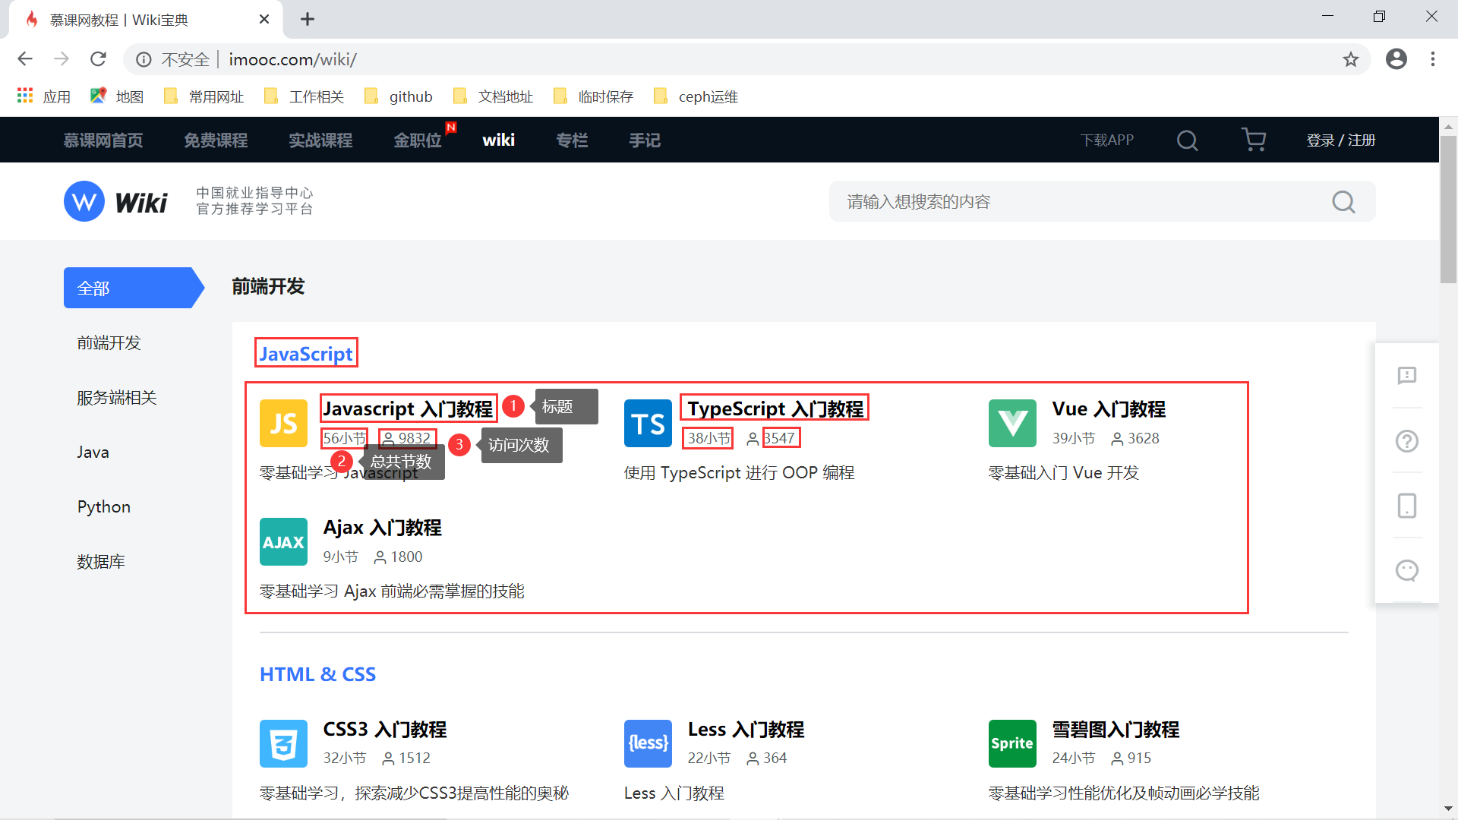Click the address bar URL imooc.com/wiki/
1458x820 pixels.
[x=292, y=59]
